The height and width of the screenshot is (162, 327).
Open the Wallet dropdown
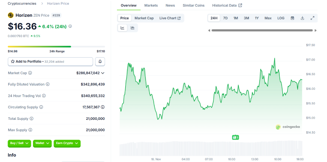[x=42, y=143]
